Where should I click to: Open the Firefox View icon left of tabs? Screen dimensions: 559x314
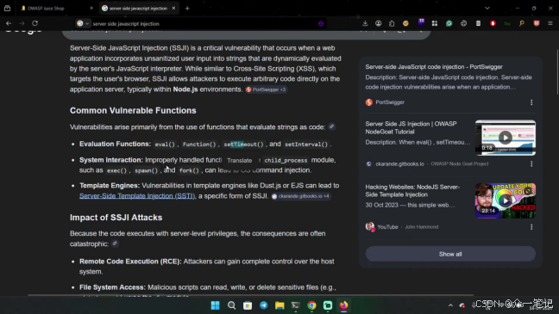click(7, 9)
